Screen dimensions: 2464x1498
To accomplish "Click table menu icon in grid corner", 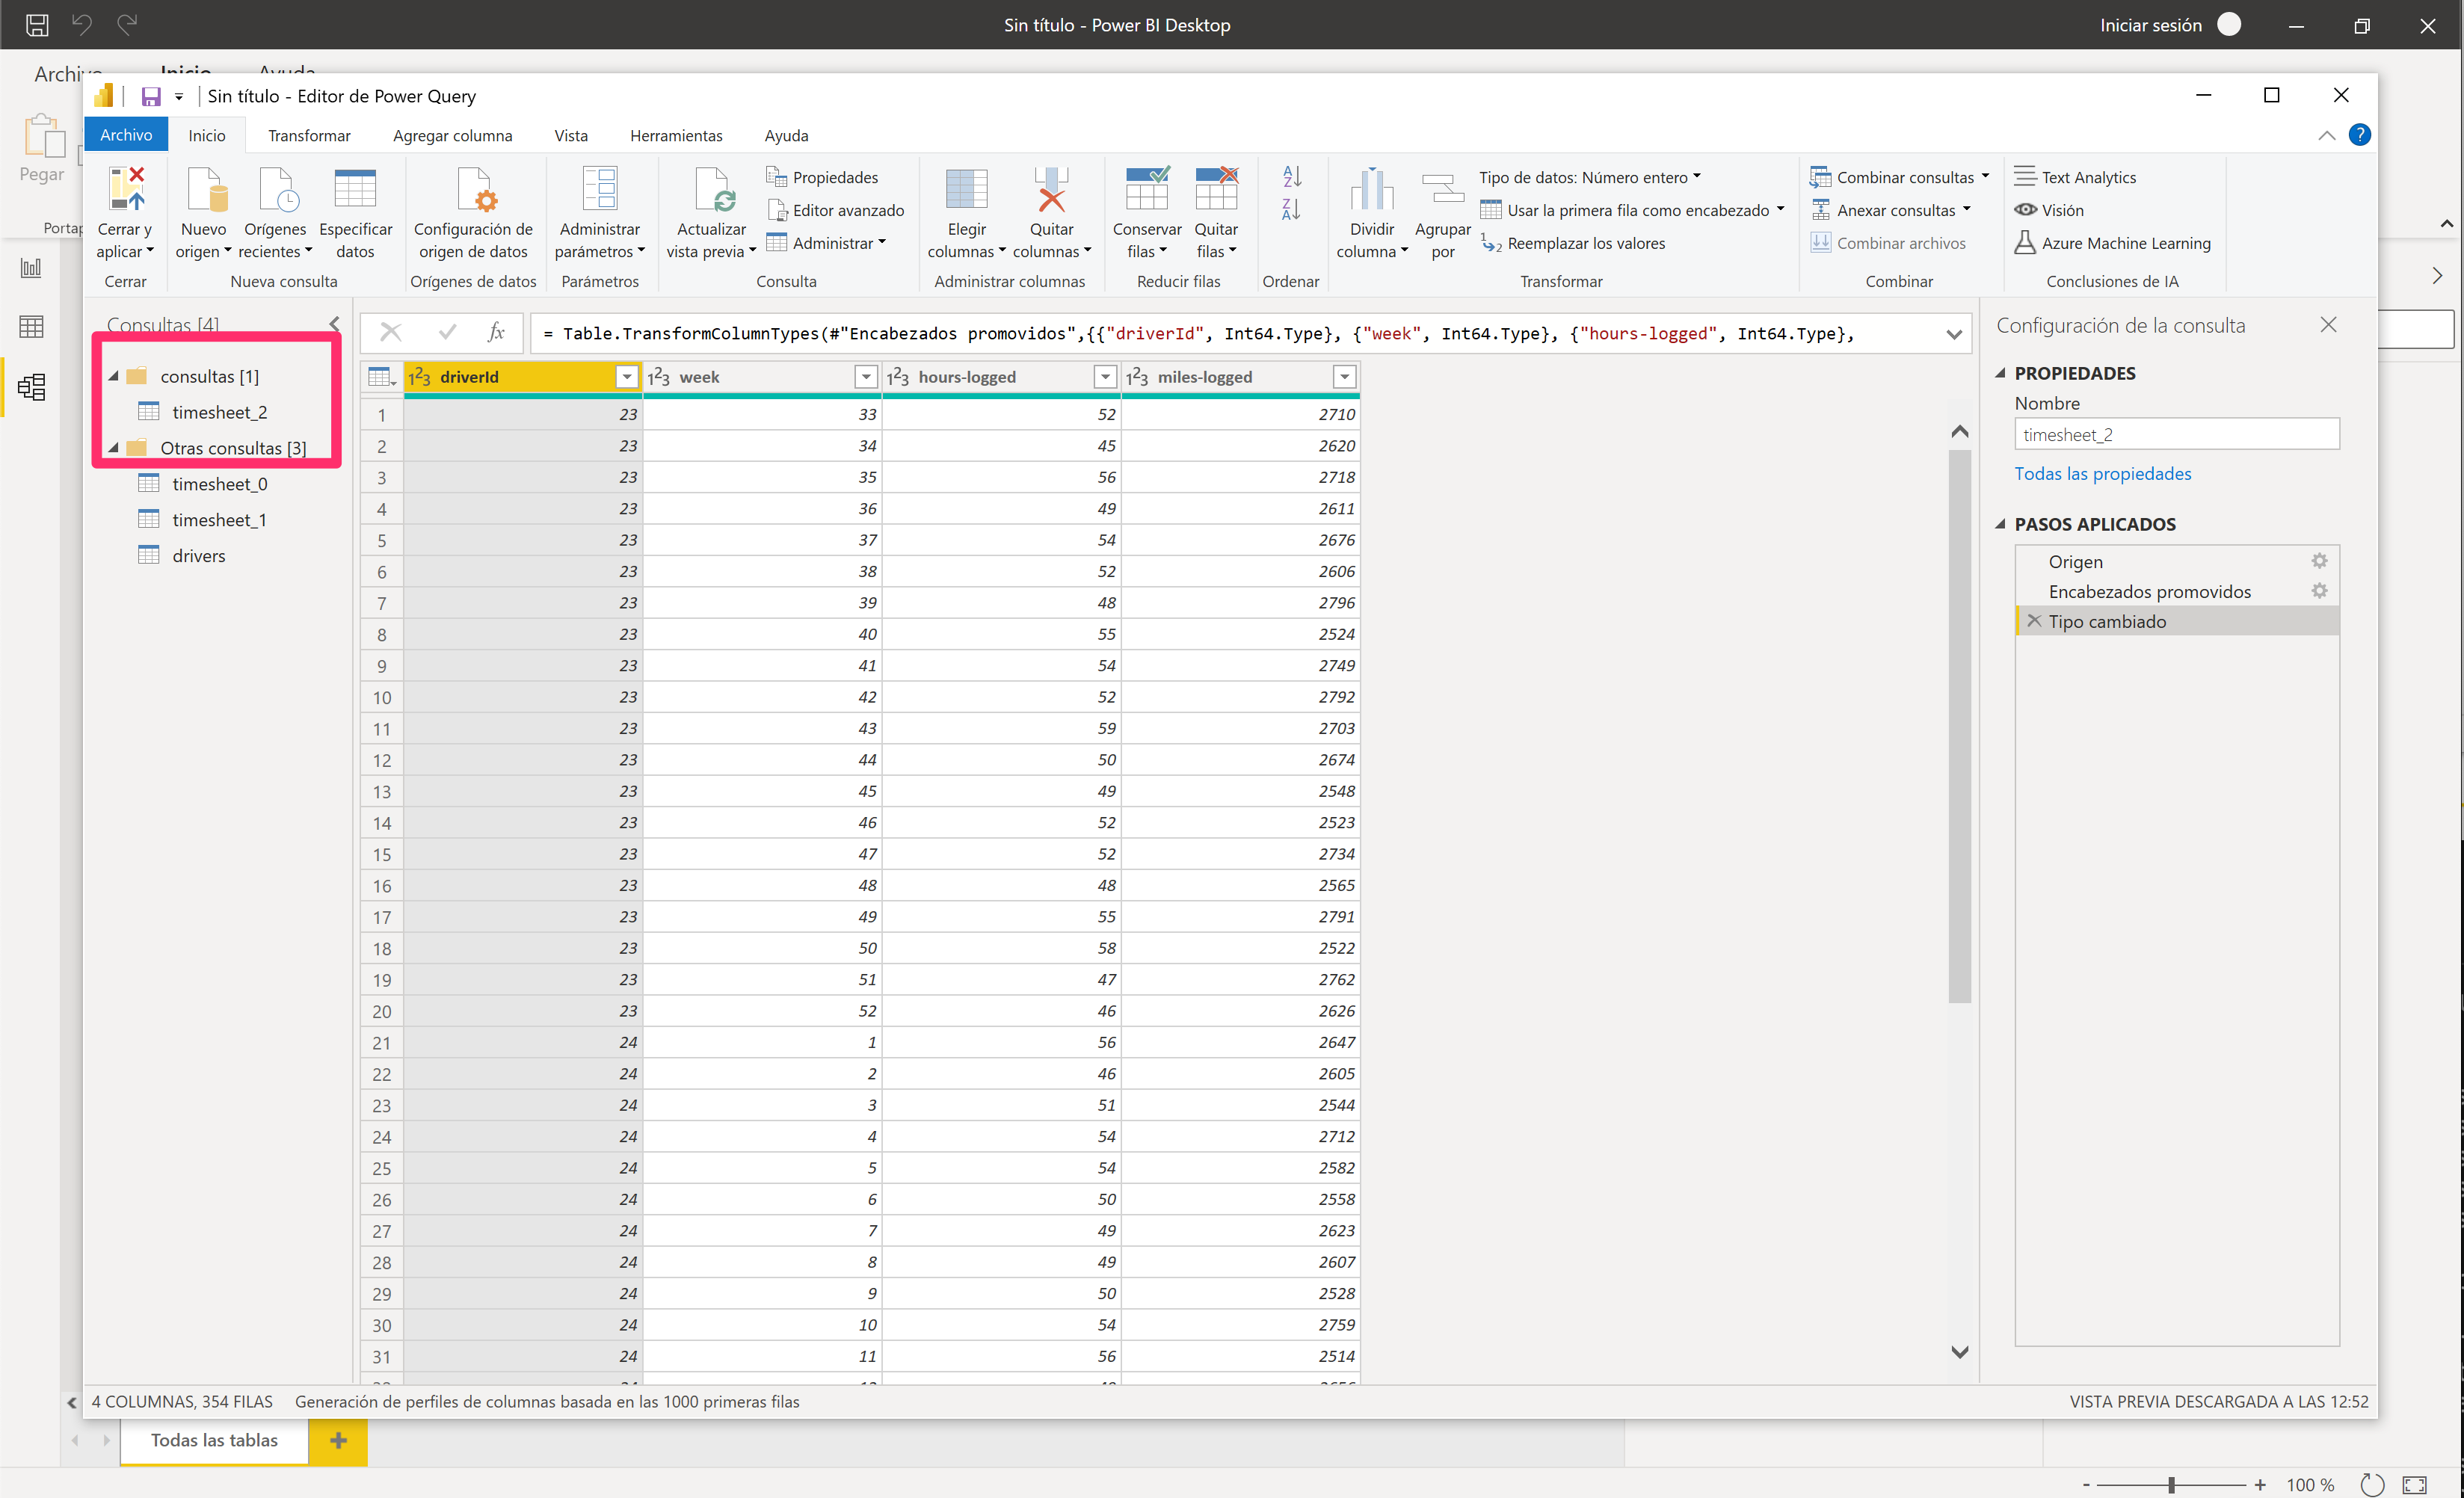I will 381,377.
